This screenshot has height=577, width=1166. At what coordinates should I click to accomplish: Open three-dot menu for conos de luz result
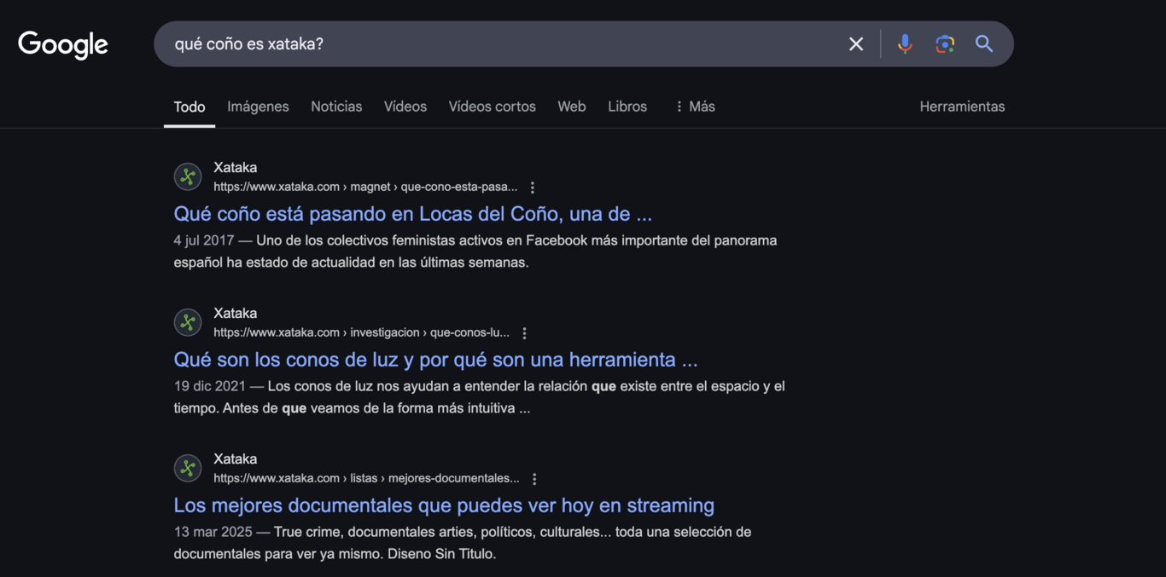(525, 333)
